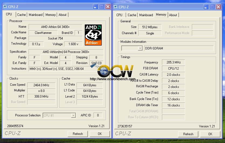Click the RAS# Precharge value 2 clocks
Screen dimensions: 225x143
click(174, 87)
